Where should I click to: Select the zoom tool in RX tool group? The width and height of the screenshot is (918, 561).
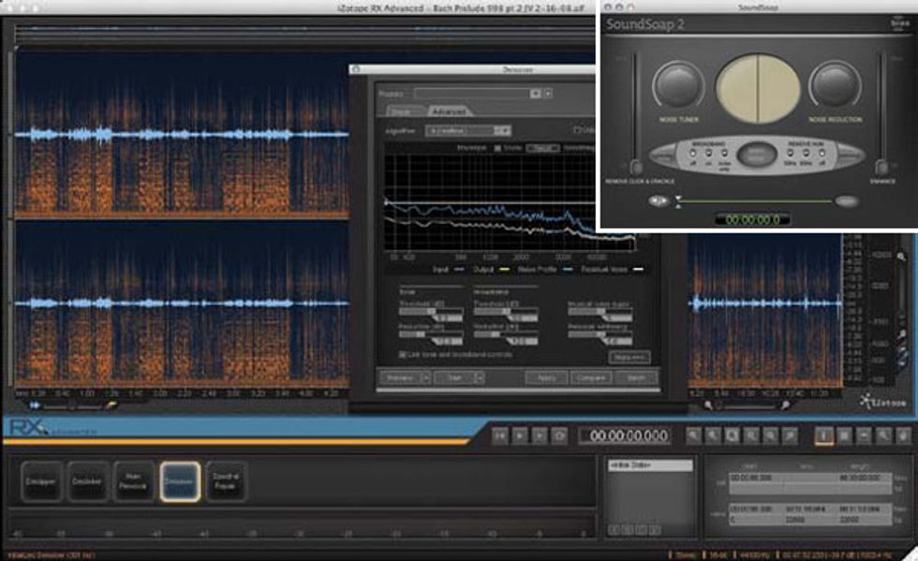coord(884,436)
